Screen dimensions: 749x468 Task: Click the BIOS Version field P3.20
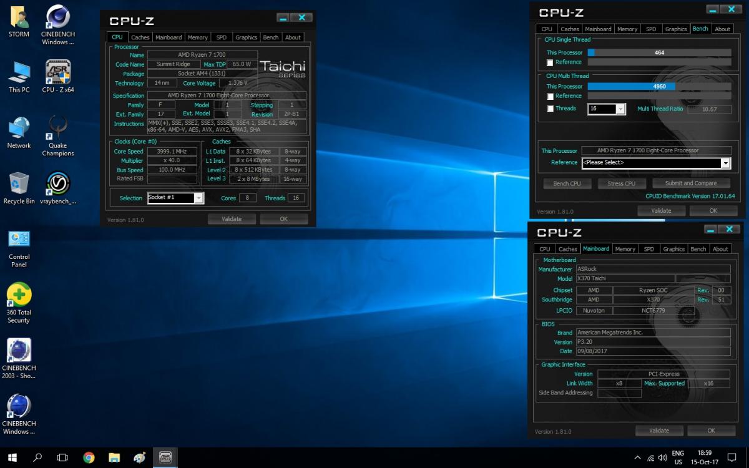pyautogui.click(x=653, y=342)
